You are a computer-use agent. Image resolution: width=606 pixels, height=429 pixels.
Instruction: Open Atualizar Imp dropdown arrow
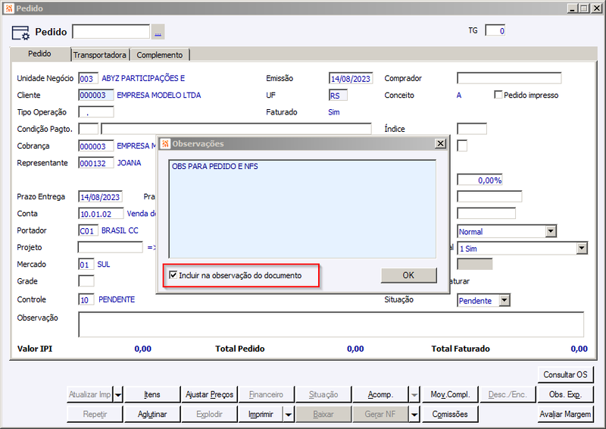click(x=118, y=395)
